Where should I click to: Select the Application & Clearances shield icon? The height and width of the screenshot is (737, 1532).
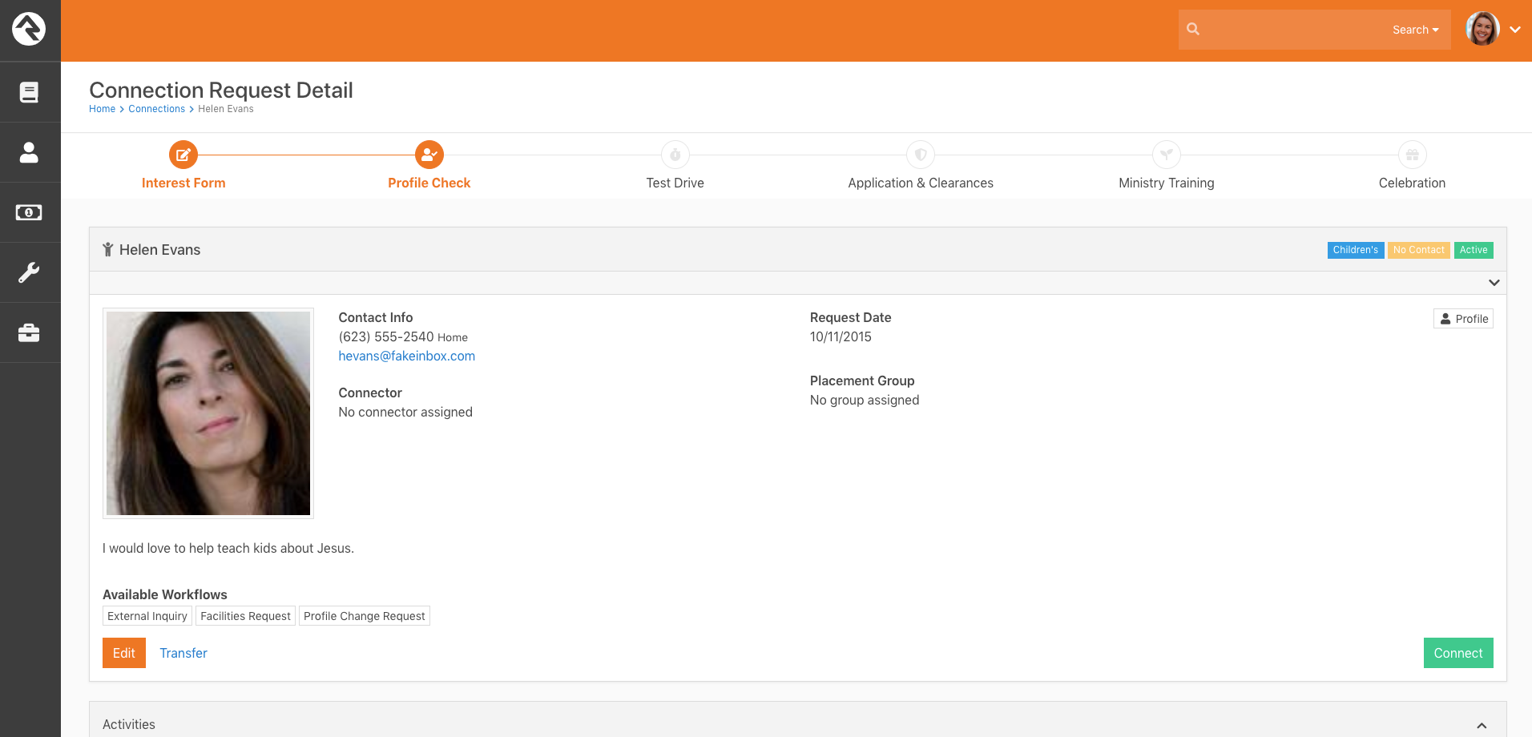(921, 155)
